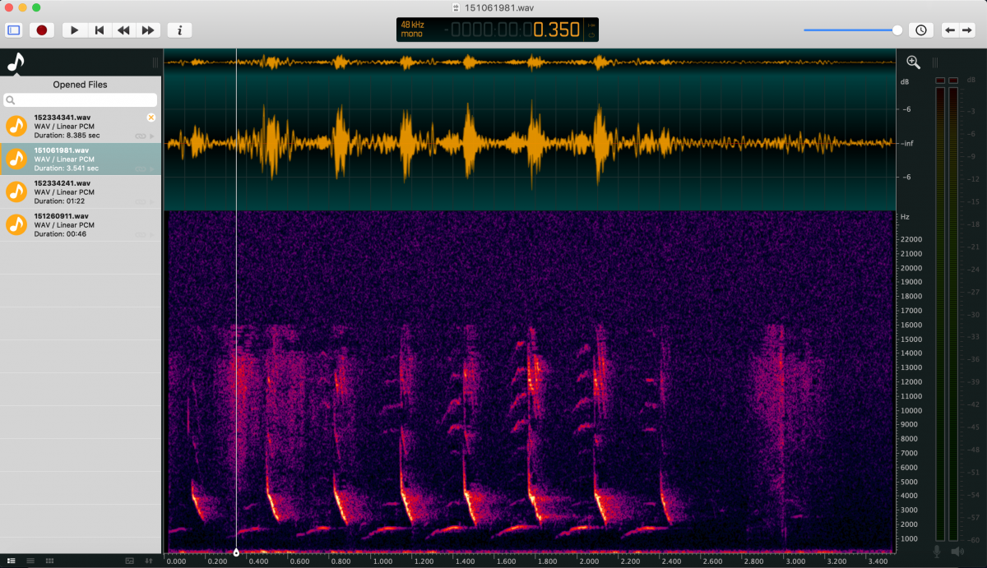This screenshot has height=568, width=987.
Task: Click the fast-forward button
Action: [x=148, y=30]
